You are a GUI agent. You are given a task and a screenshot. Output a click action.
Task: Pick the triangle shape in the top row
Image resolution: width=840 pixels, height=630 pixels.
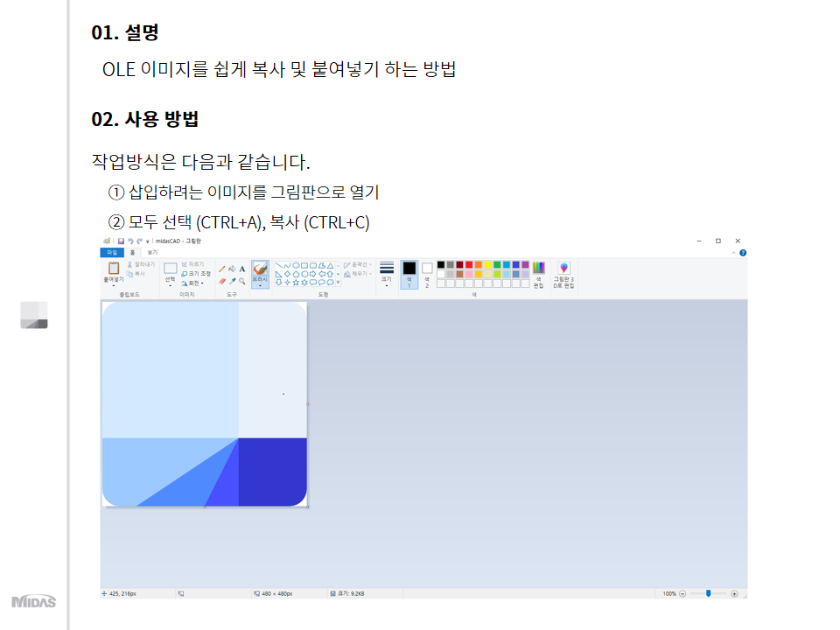pyautogui.click(x=330, y=266)
